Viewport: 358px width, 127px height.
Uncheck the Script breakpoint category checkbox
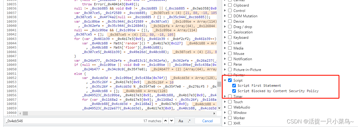tap(230, 80)
